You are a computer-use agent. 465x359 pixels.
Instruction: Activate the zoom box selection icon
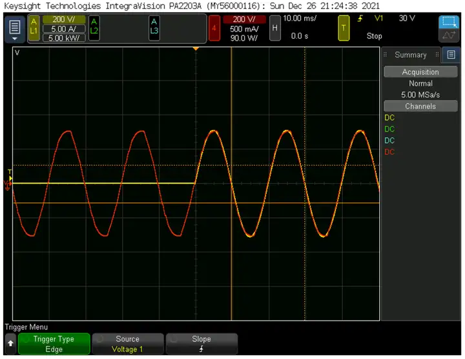(x=449, y=22)
